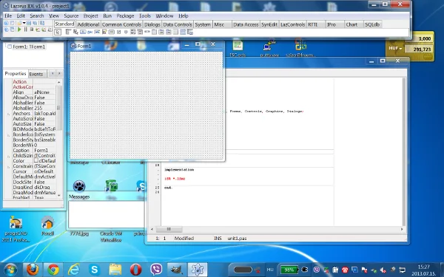Pick the TListBox component from the palette

tap(132, 32)
